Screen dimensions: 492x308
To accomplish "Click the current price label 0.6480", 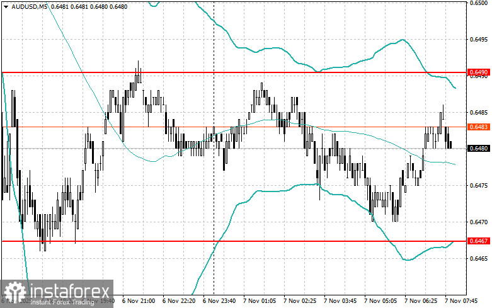I will pos(479,149).
